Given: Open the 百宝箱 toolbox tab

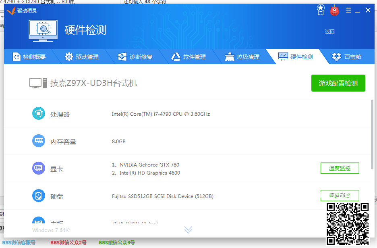Looking at the screenshot, I should (x=346, y=57).
